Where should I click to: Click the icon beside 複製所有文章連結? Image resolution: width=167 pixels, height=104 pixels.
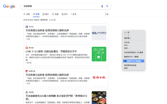(x=125, y=61)
